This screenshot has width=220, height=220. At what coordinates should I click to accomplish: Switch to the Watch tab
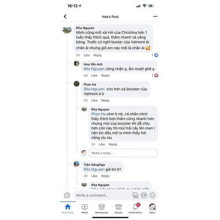(x=84, y=209)
